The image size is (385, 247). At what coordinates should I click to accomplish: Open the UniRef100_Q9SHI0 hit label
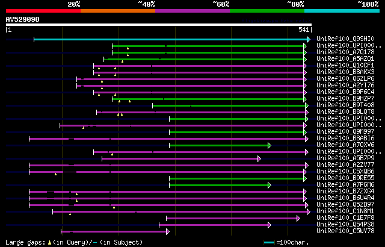[x=345, y=39]
